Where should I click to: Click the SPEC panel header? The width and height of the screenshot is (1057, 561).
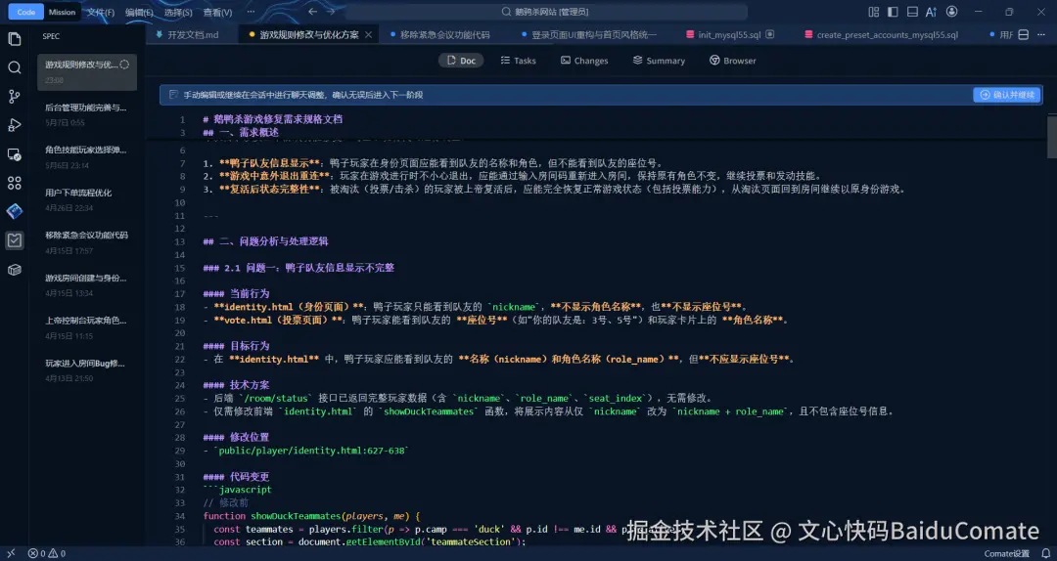pyautogui.click(x=51, y=36)
